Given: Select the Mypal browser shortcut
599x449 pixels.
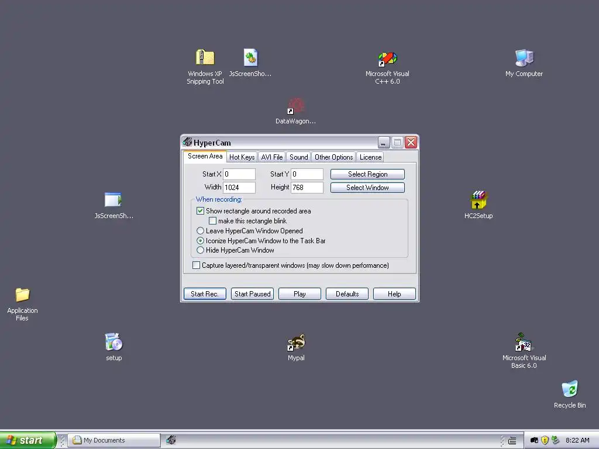Looking at the screenshot, I should [x=296, y=342].
